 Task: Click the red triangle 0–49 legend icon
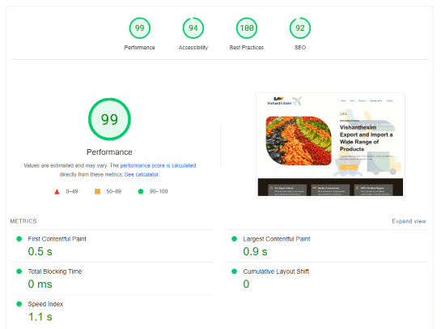(x=57, y=191)
